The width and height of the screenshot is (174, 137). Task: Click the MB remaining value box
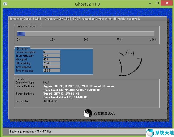(x=51, y=63)
